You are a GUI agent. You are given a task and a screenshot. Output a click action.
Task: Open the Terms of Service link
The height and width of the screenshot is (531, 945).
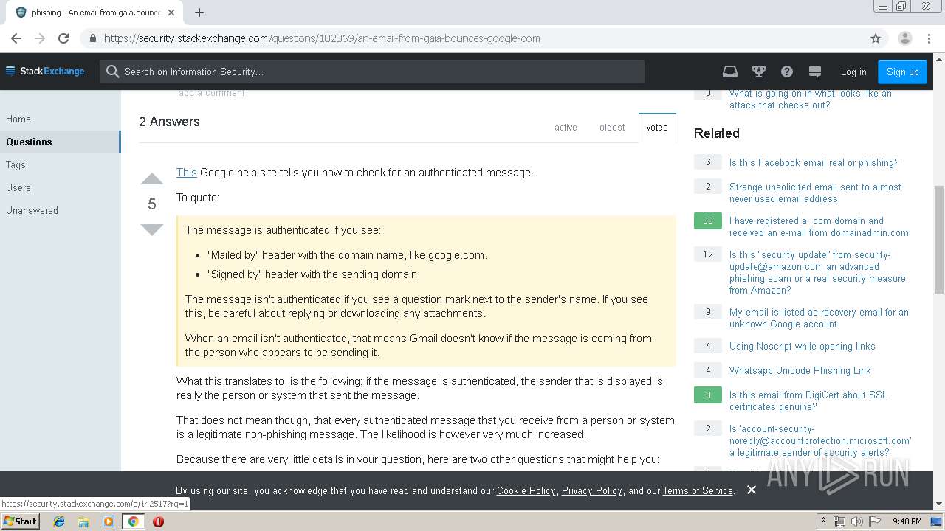(x=698, y=491)
